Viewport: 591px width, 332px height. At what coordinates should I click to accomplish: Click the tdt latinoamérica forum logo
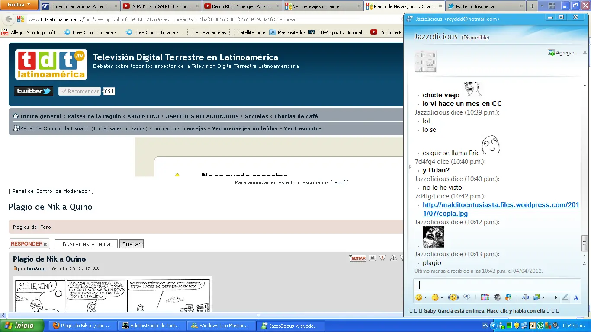(51, 64)
